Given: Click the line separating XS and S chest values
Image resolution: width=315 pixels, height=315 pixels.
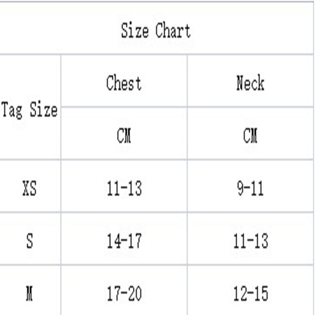Looking at the screenshot, I should (124, 212).
